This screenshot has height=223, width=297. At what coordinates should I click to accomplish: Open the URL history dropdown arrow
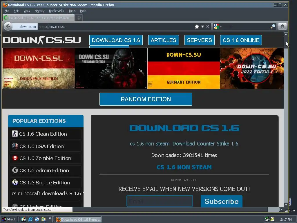click(x=202, y=26)
